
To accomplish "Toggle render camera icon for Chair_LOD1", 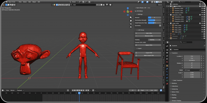I will (x=204, y=28).
